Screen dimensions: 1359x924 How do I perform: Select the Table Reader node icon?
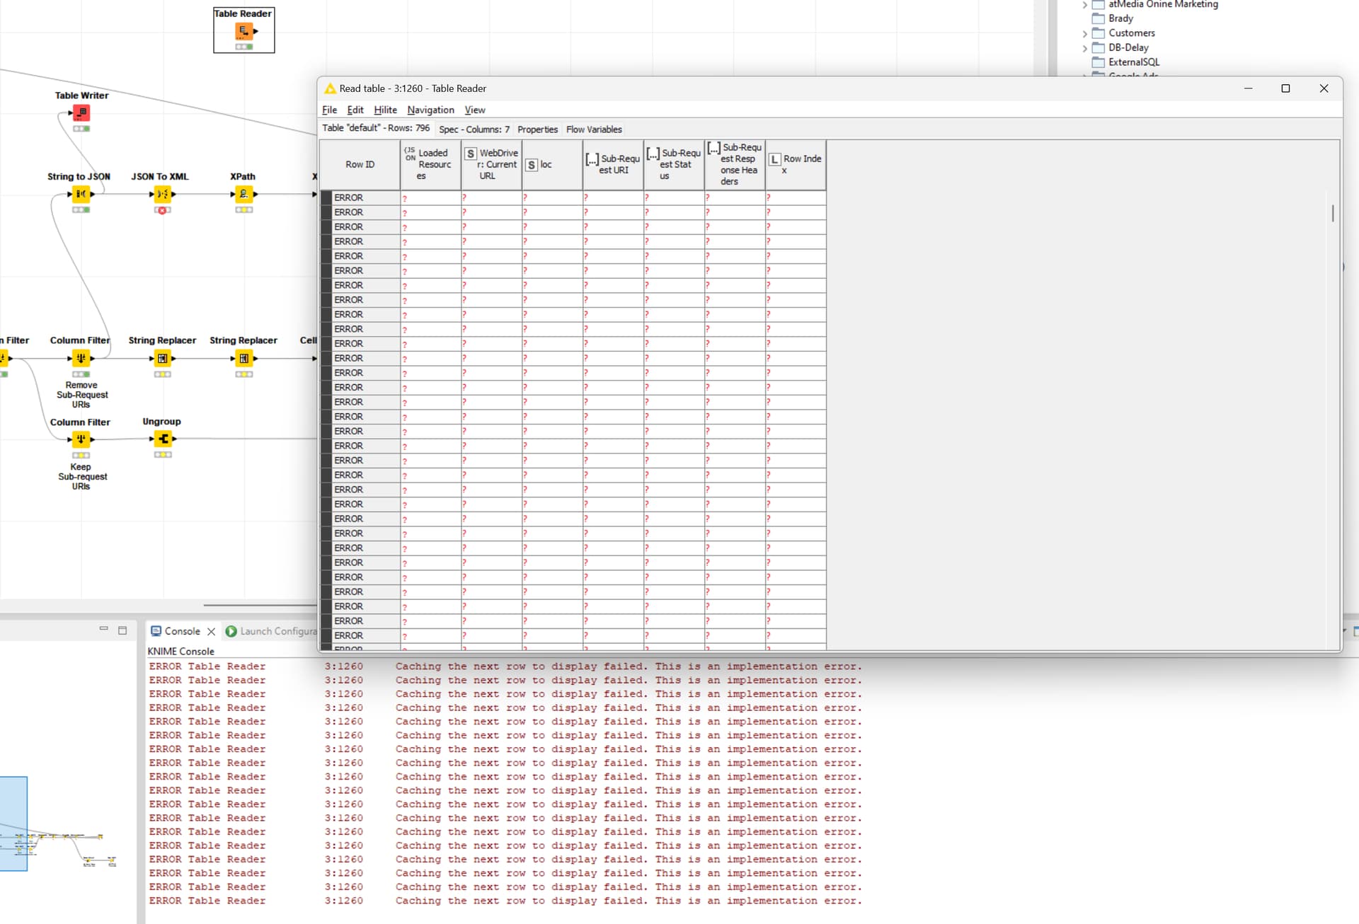point(243,31)
